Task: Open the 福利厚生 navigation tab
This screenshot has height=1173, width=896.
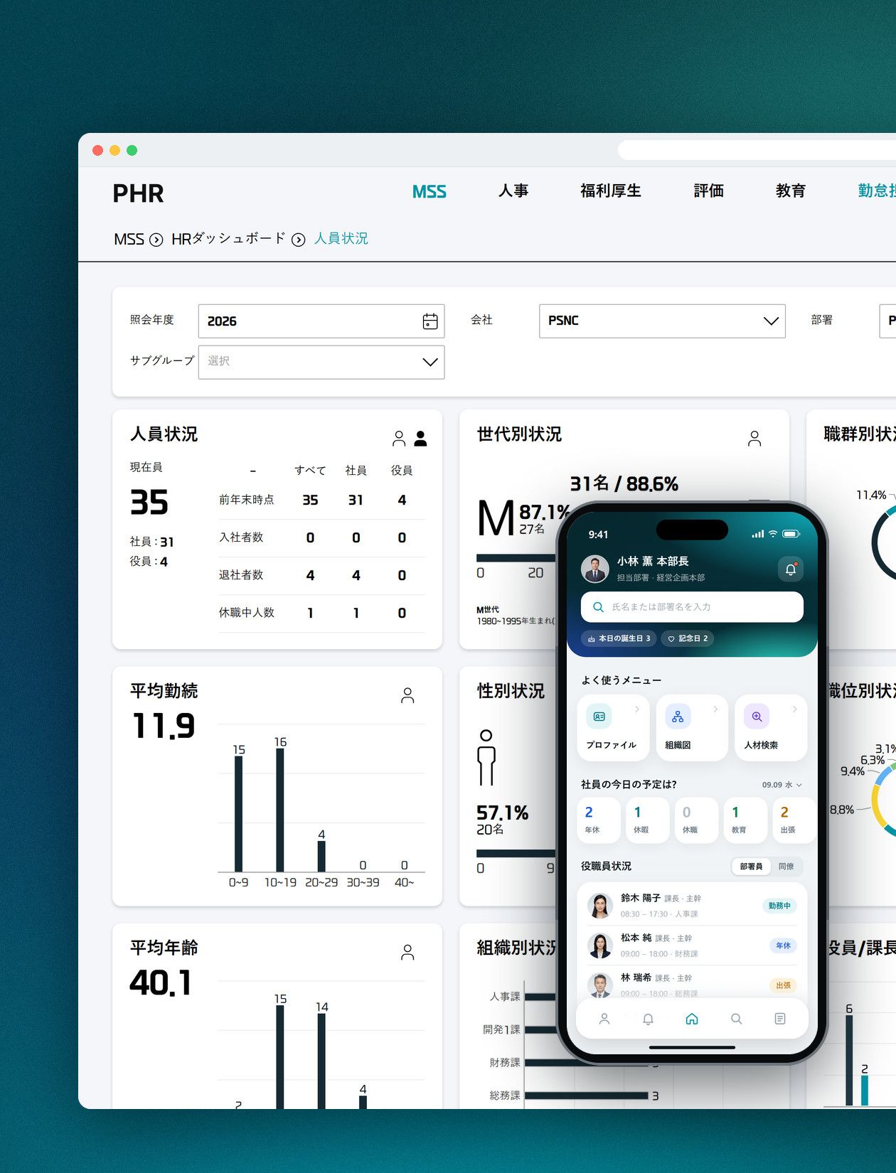Action: click(x=611, y=191)
